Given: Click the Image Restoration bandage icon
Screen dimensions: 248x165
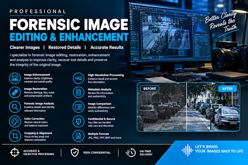Looking at the screenshot, I should tap(15, 93).
